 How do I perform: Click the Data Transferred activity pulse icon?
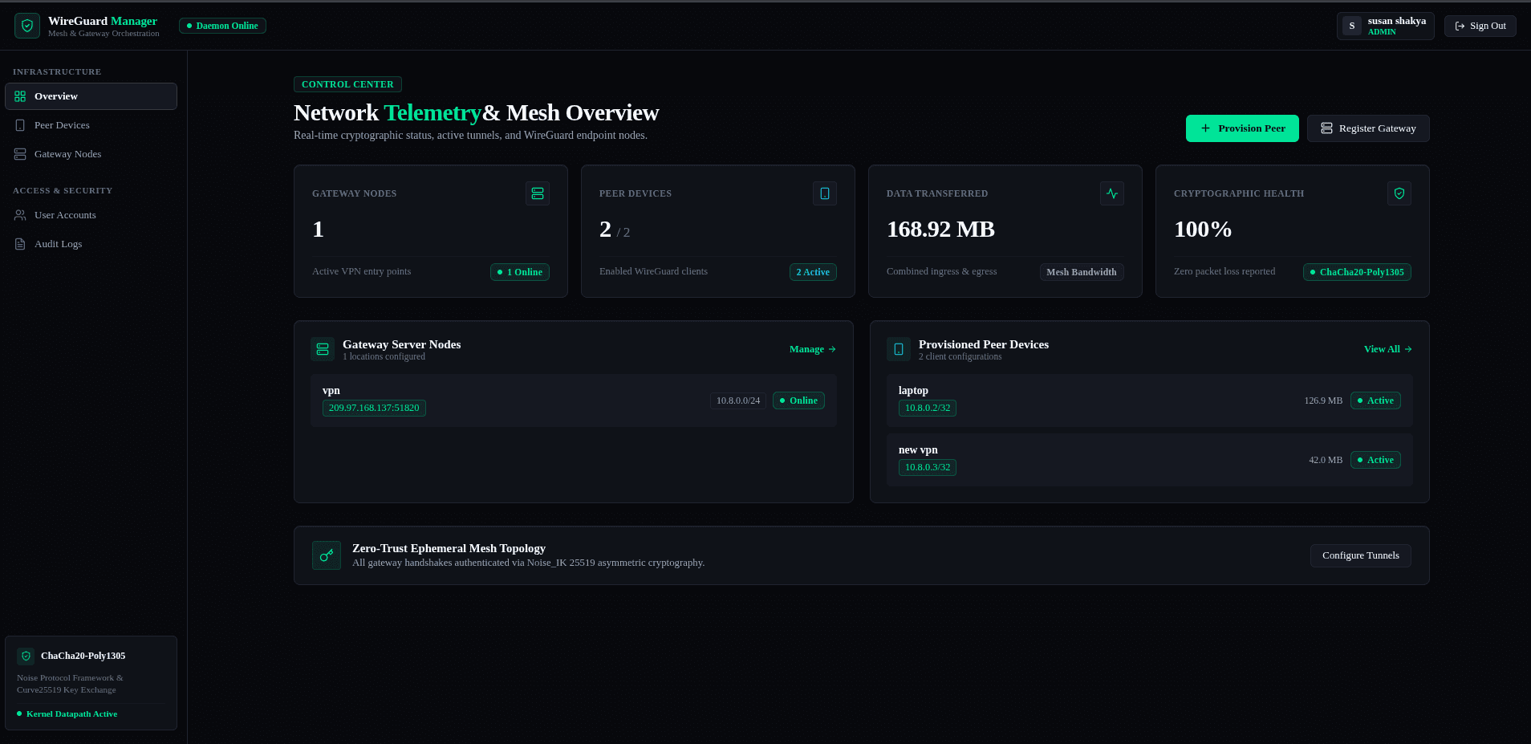[1112, 193]
